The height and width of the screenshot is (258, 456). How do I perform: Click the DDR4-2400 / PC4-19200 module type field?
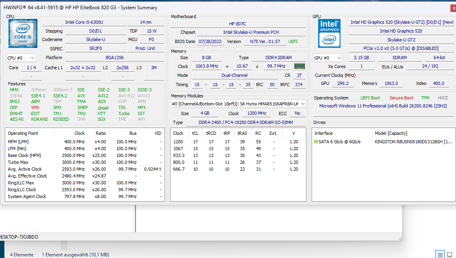pos(246,123)
